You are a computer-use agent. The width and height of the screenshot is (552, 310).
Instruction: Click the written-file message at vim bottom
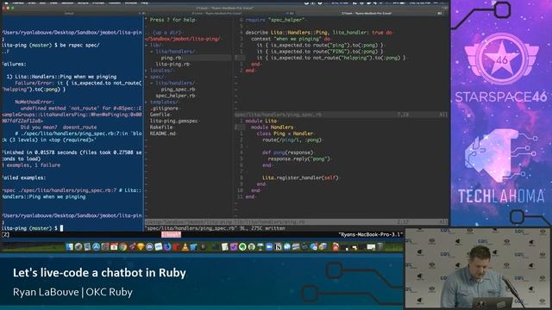215,228
